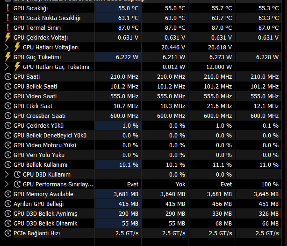Click the 456 MB allocated memory value

coord(222,204)
